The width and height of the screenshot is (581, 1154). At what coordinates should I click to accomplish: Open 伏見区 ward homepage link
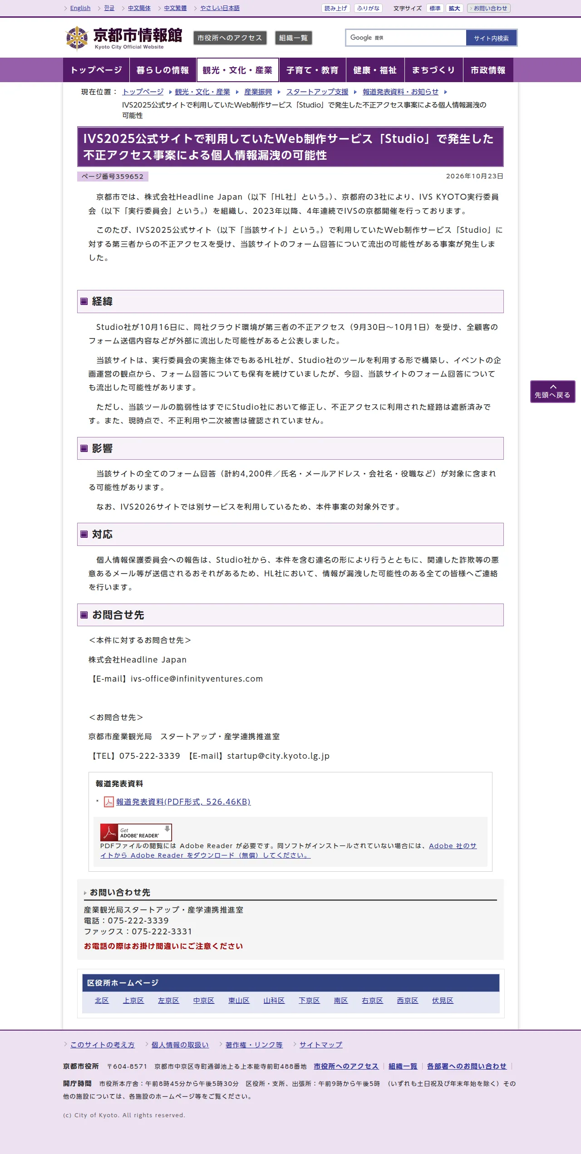443,1001
